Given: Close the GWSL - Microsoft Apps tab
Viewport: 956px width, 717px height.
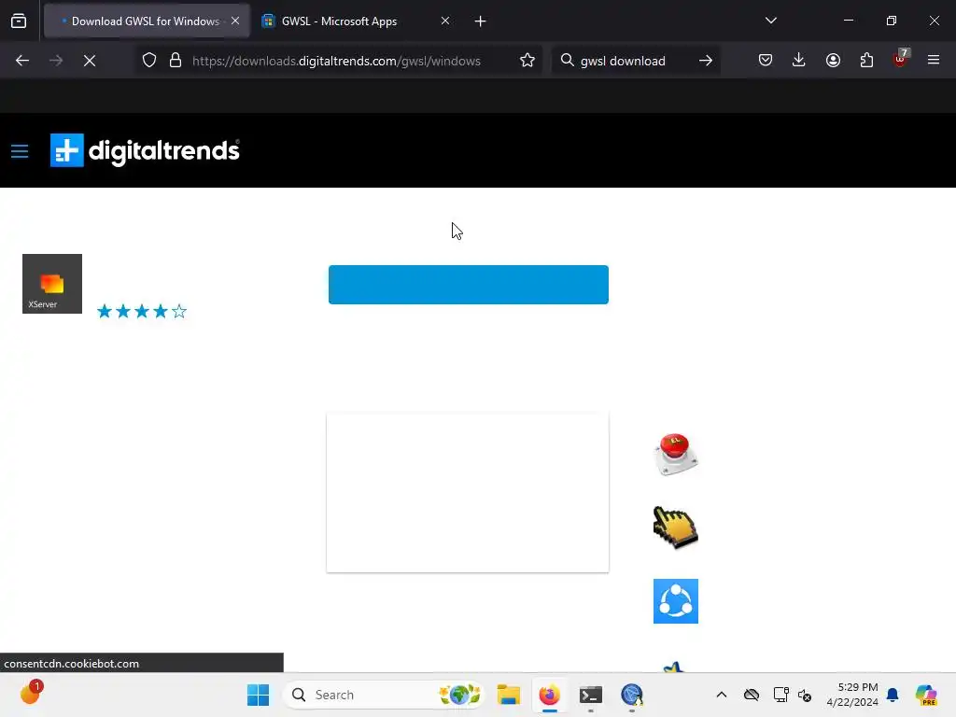Looking at the screenshot, I should (x=445, y=21).
